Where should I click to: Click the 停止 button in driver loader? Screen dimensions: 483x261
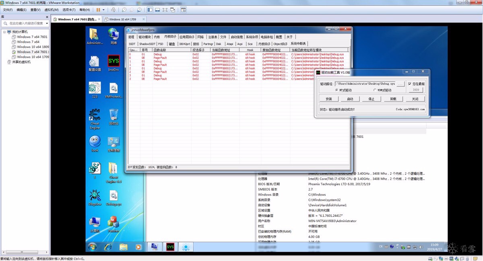tap(372, 99)
